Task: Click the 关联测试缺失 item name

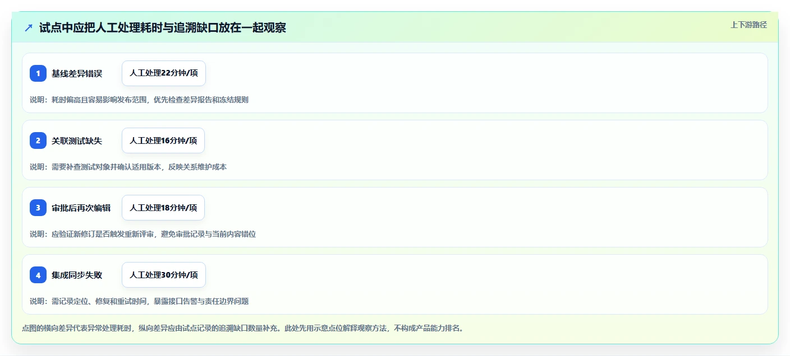Action: pyautogui.click(x=77, y=140)
